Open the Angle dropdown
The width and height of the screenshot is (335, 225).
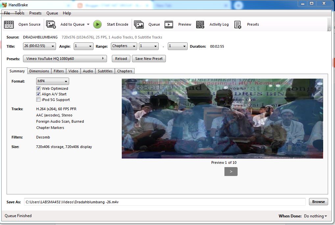(83, 46)
